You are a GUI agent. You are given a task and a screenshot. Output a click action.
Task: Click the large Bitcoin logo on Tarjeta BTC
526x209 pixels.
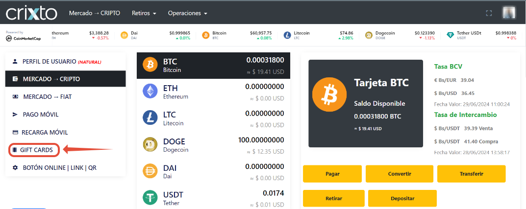point(329,95)
